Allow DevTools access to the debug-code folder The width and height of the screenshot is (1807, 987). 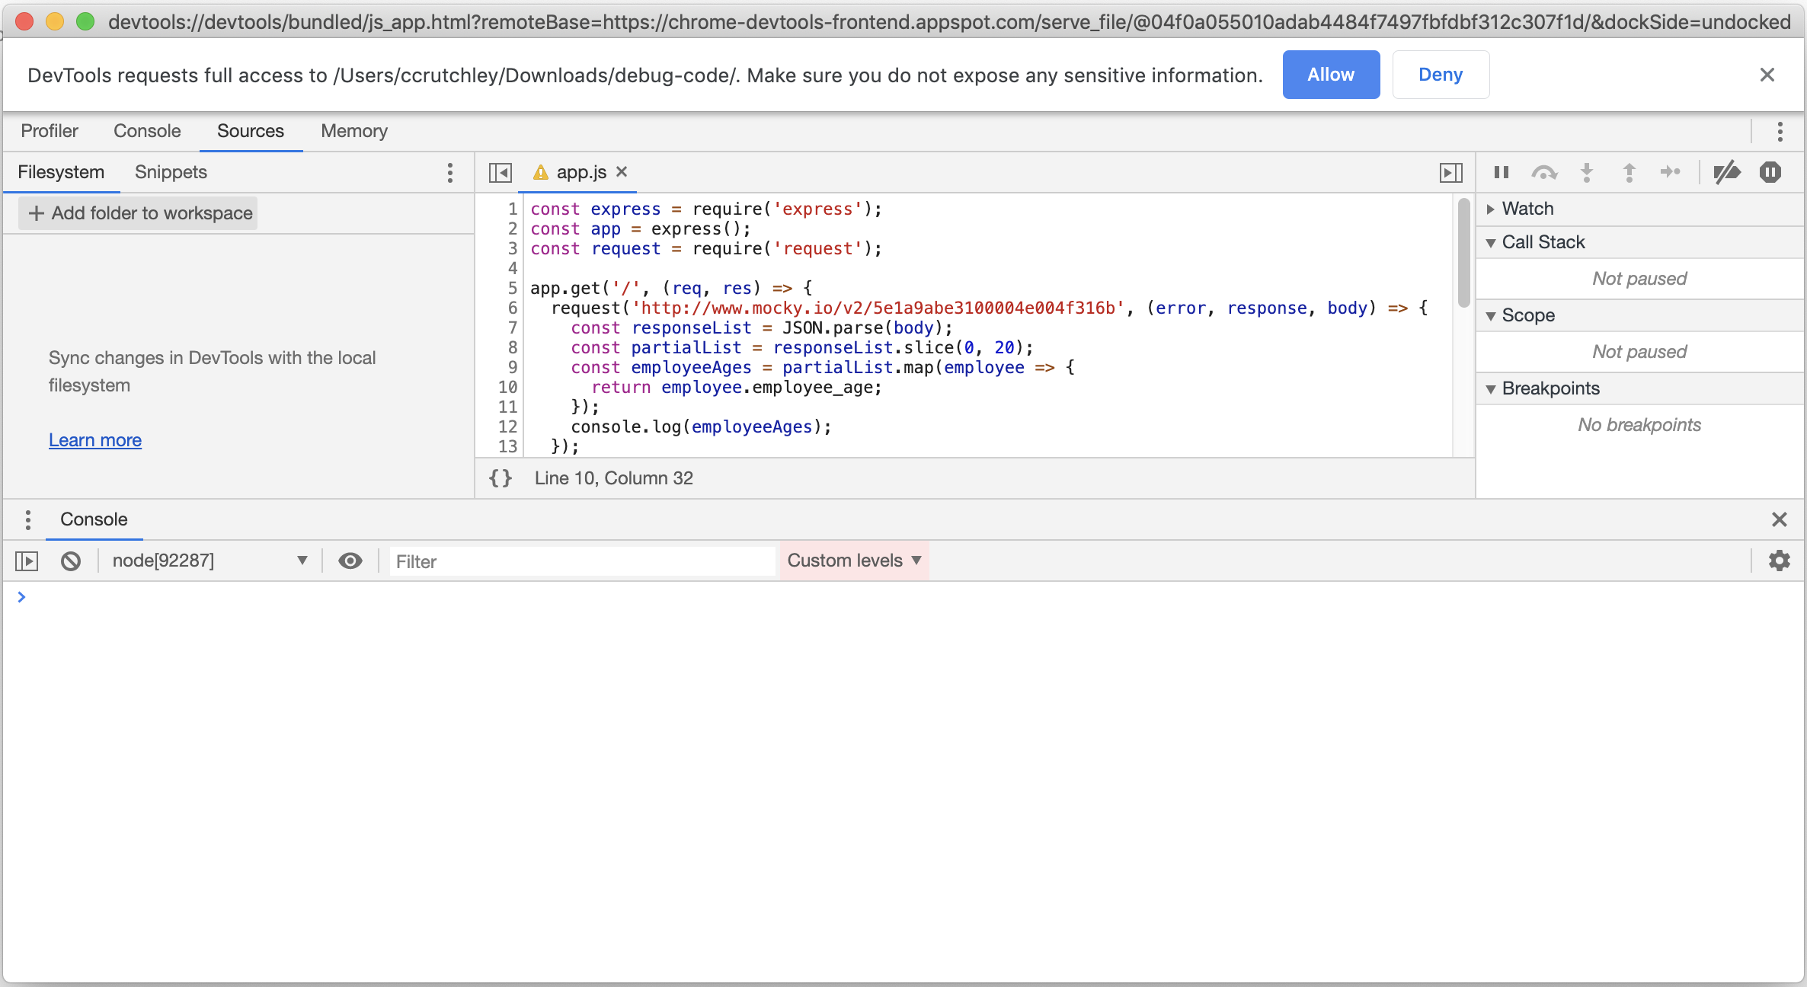pos(1331,74)
